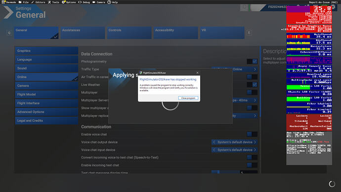The image size is (341, 192).
Task: Switch to the Controls tab
Action: click(x=129, y=33)
